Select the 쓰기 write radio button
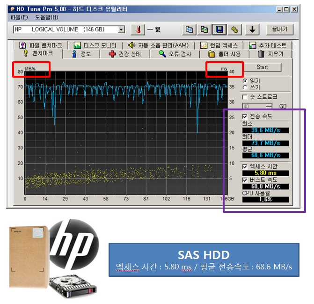Viewport: 314px width, 304px height. coord(245,87)
